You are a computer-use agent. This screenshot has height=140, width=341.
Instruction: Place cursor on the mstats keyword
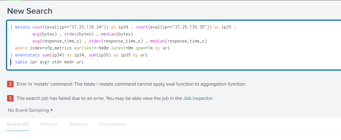pos(23,27)
